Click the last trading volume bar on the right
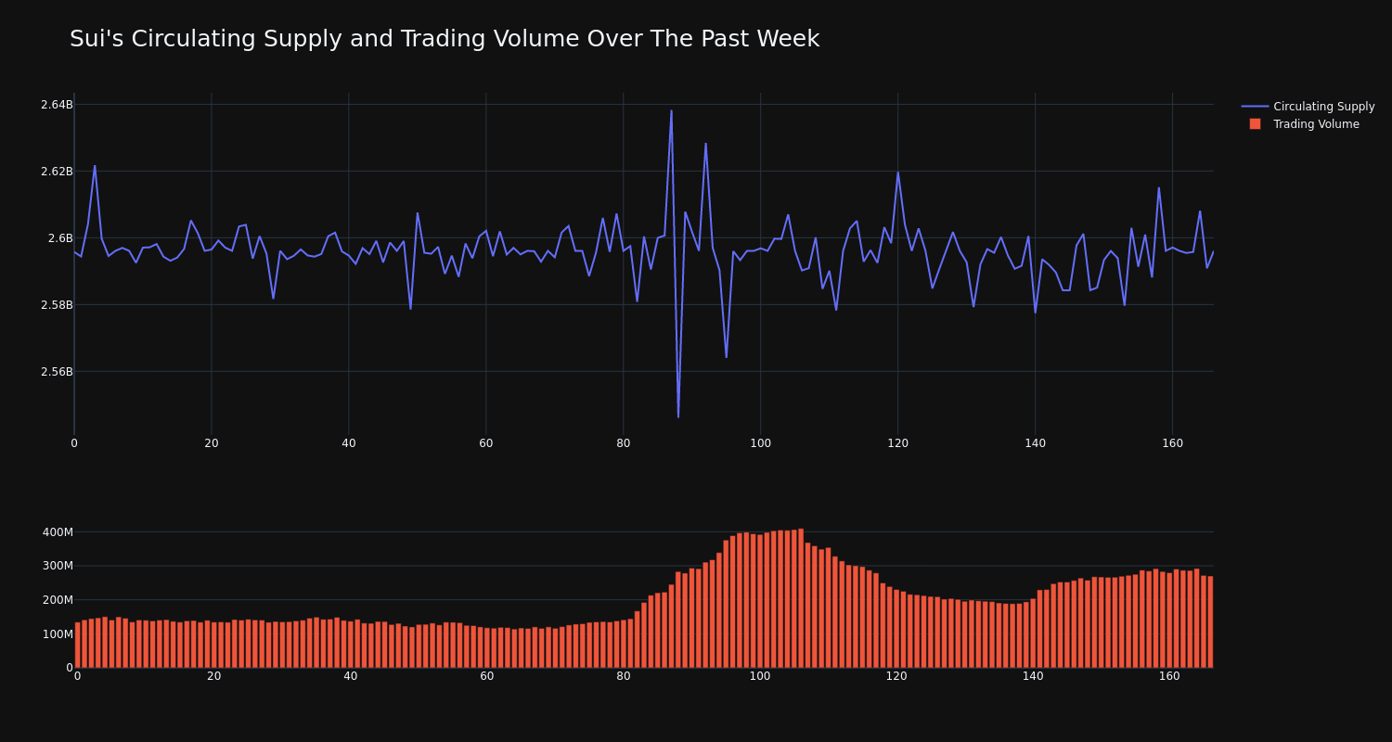The image size is (1392, 742). [1210, 622]
